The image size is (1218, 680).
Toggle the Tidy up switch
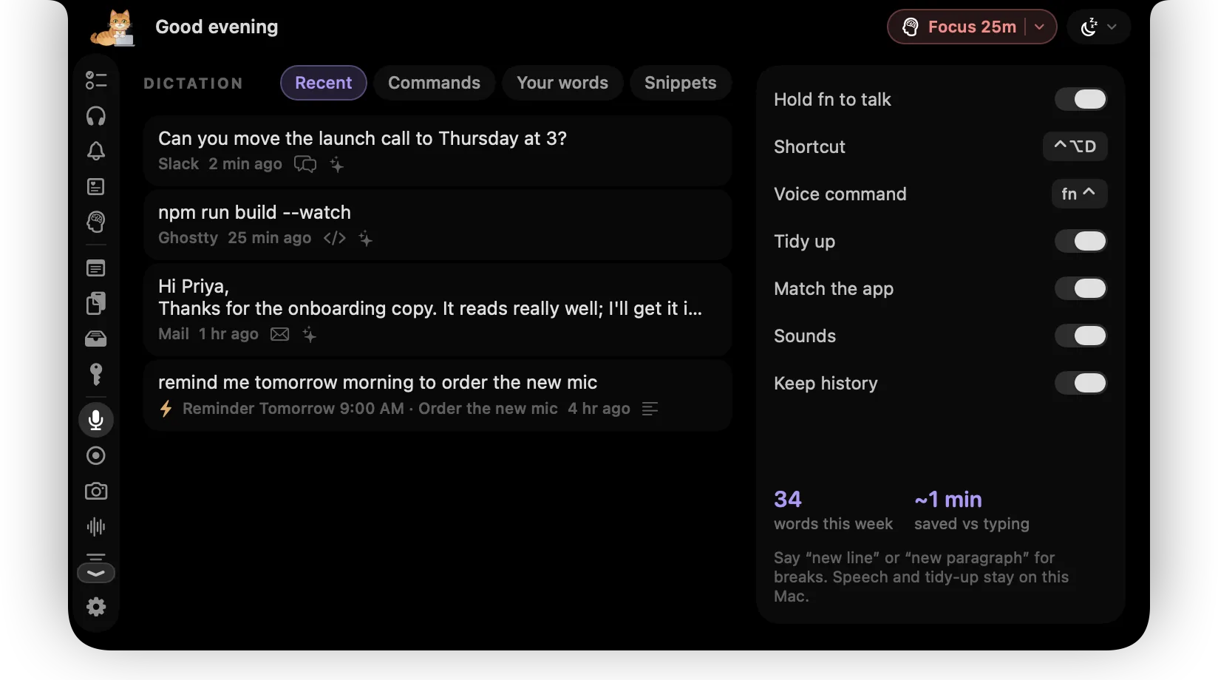tap(1081, 241)
